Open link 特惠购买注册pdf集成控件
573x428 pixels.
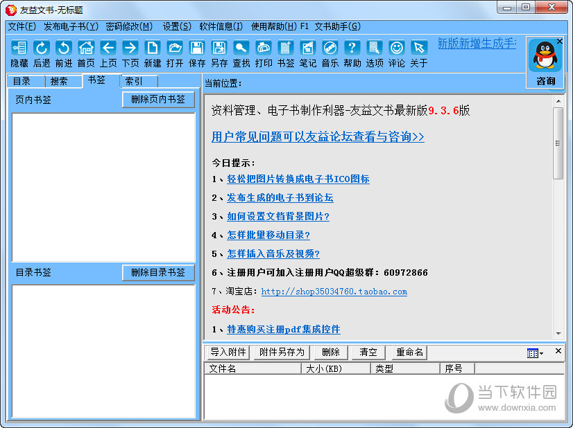[284, 329]
